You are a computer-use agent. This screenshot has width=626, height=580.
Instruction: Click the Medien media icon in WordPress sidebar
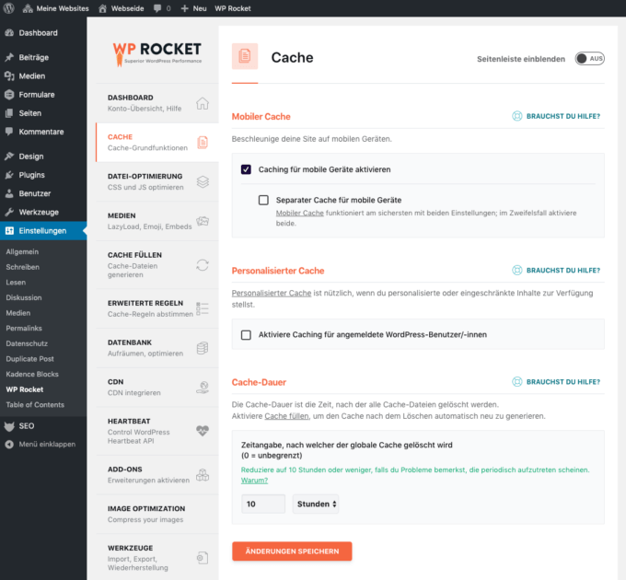9,75
